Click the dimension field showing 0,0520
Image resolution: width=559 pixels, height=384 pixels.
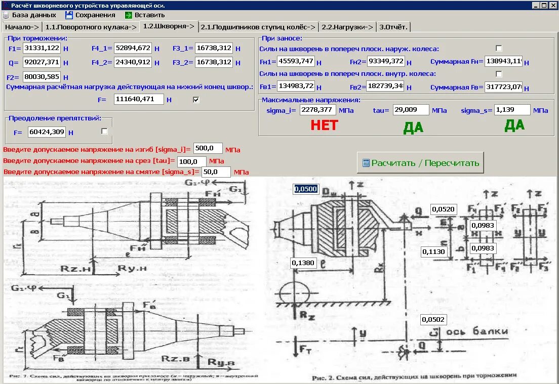444,209
